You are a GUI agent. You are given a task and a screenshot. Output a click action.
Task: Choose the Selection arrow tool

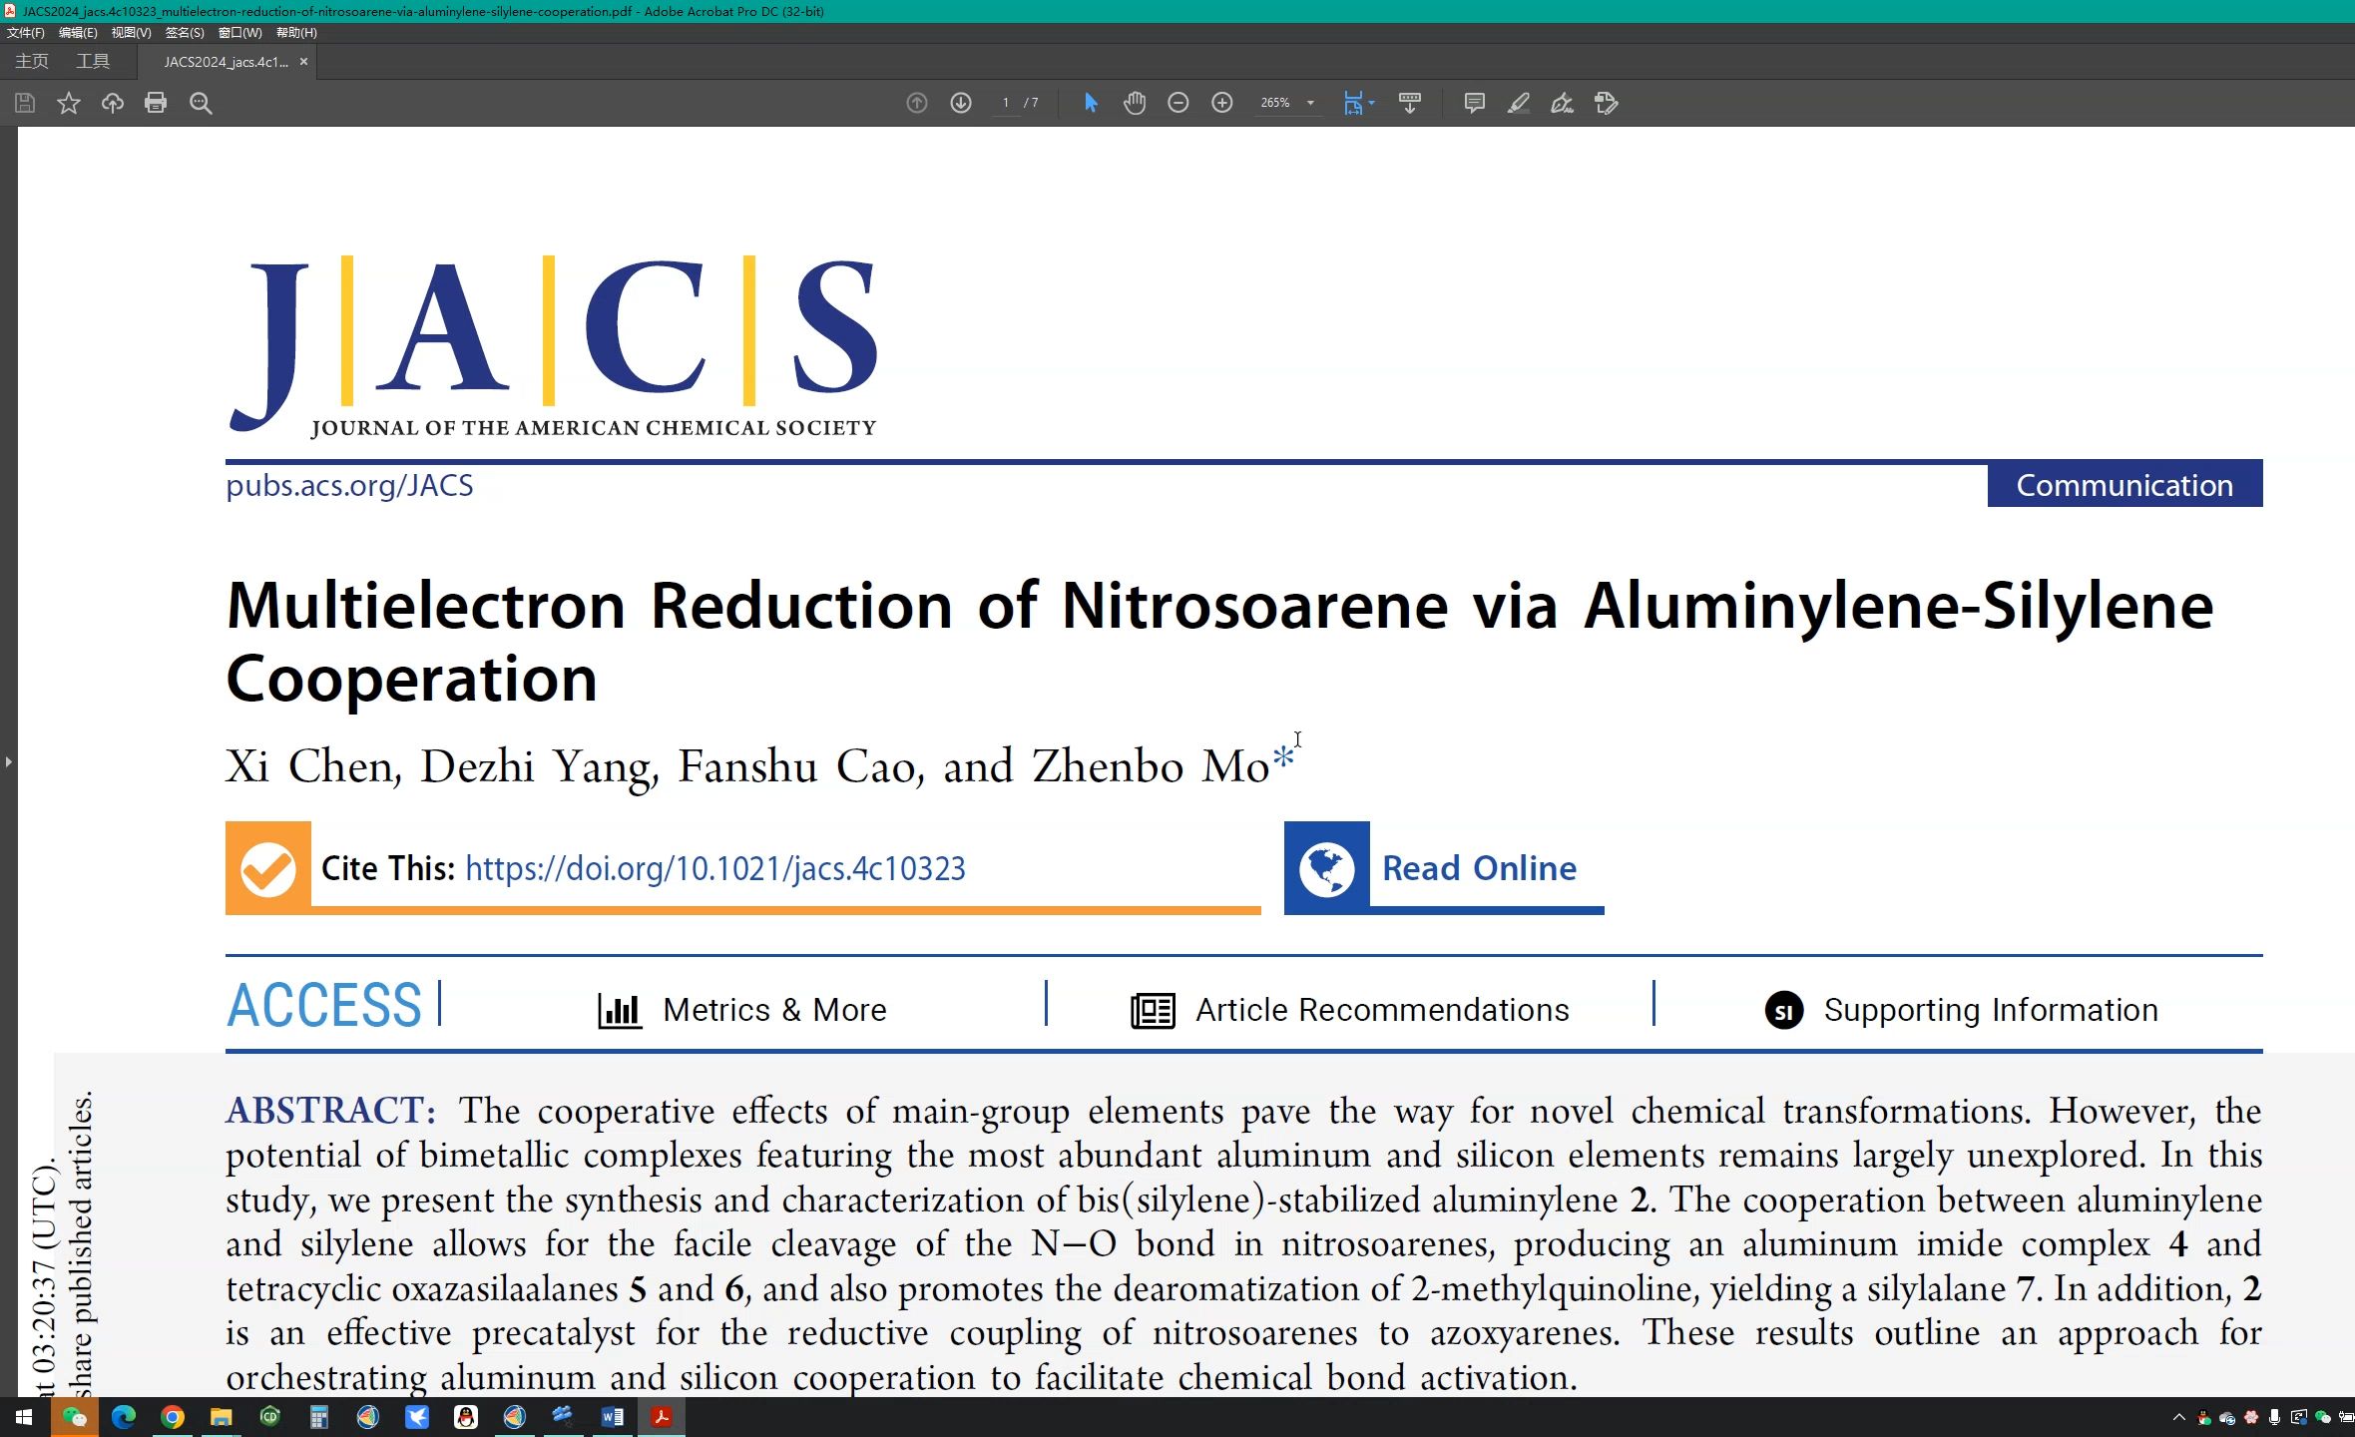1091,103
